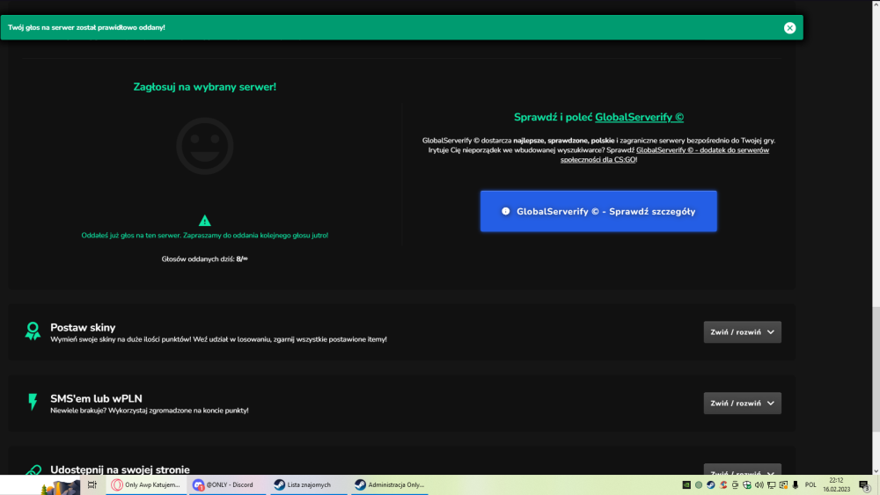Expand the Postaw skiny section

pyautogui.click(x=742, y=331)
